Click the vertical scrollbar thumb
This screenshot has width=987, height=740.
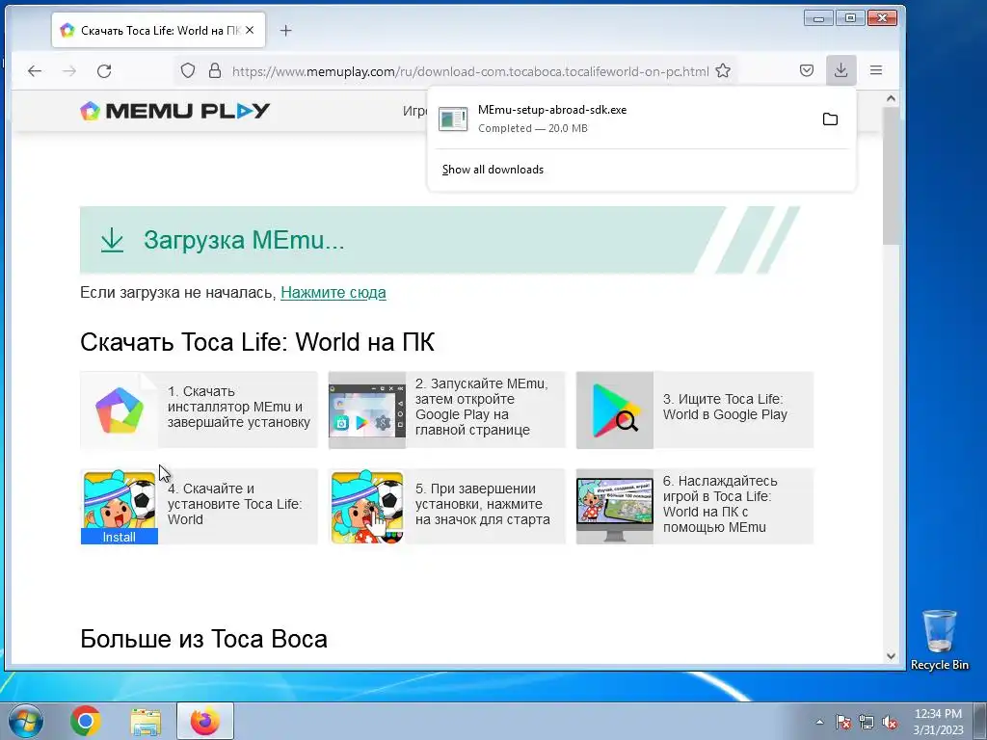[891, 175]
